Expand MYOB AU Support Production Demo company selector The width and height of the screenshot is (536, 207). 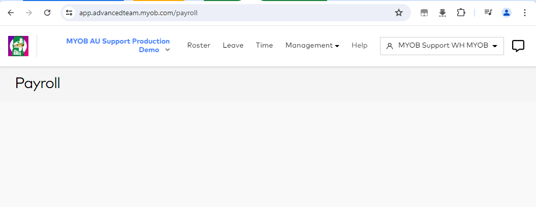118,46
